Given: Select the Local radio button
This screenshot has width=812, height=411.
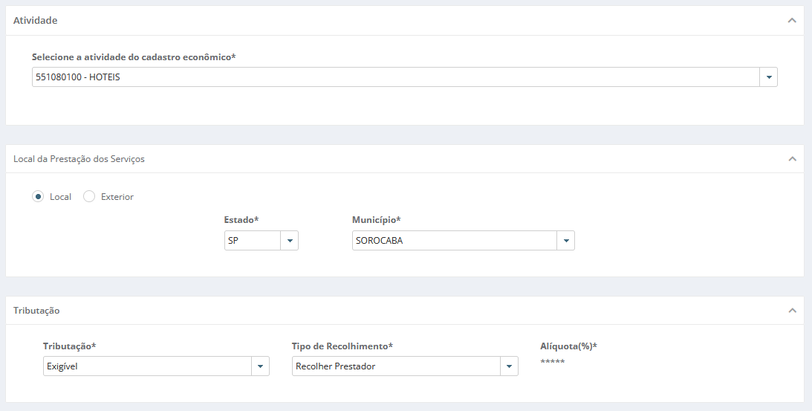Looking at the screenshot, I should [x=38, y=196].
